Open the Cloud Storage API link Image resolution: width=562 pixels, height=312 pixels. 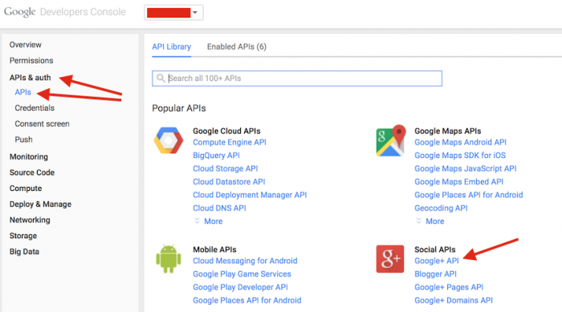pos(225,168)
